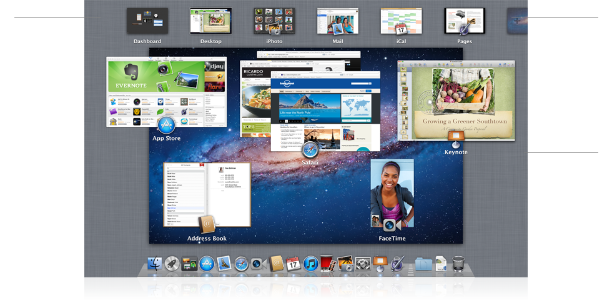Go to the Mail full-screen space
Image resolution: width=612 pixels, height=303 pixels.
click(x=338, y=21)
